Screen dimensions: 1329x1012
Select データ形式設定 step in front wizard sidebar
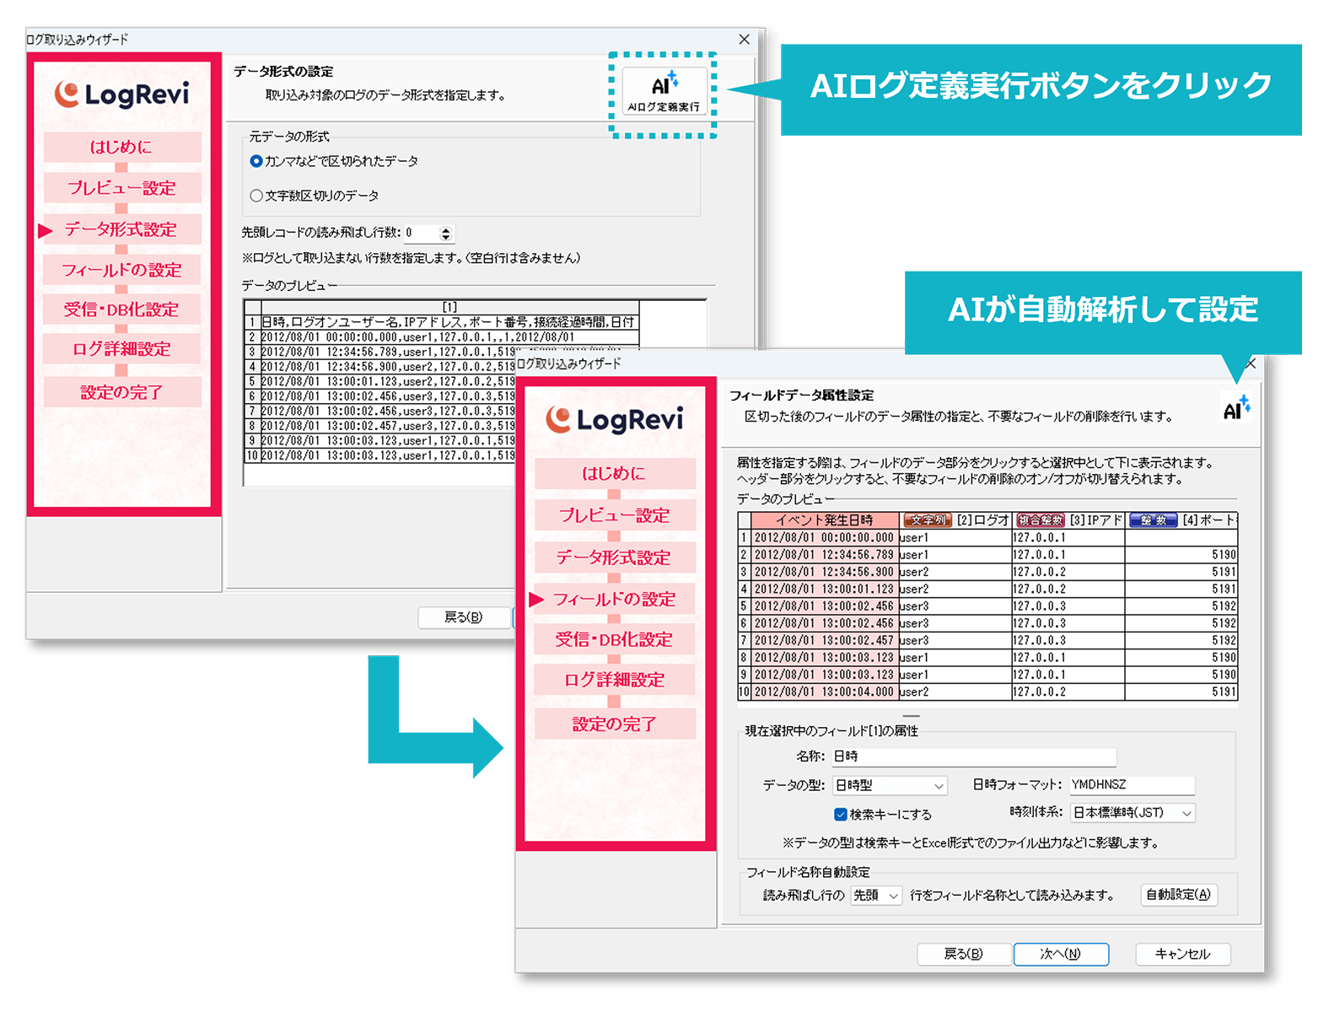[x=615, y=557]
